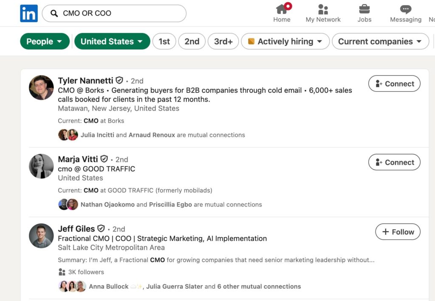This screenshot has width=435, height=301.
Task: Click the LinkedIn logo
Action: tap(28, 13)
